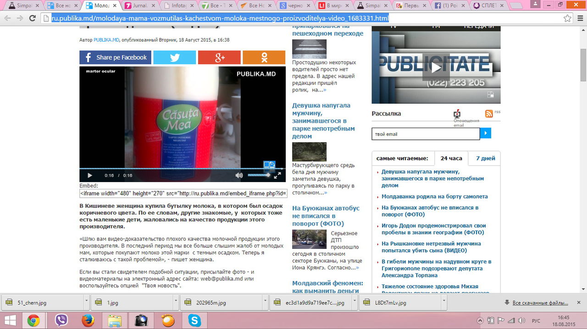Expand options for 51_chern.jpg download

point(87,302)
